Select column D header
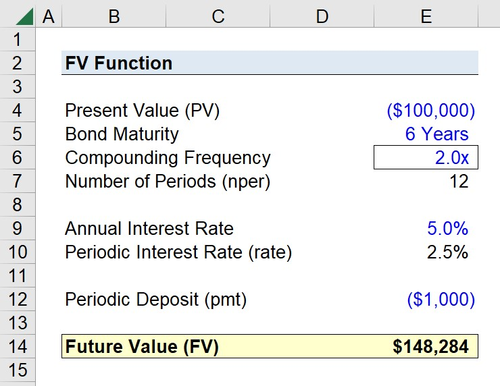Image resolution: width=500 pixels, height=386 pixels. [322, 16]
